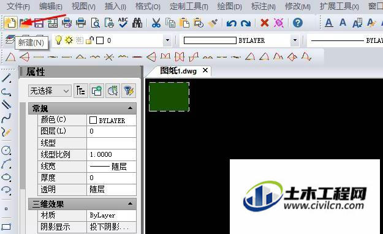
Task: Open Help with the question mark icon
Action: tap(297, 23)
